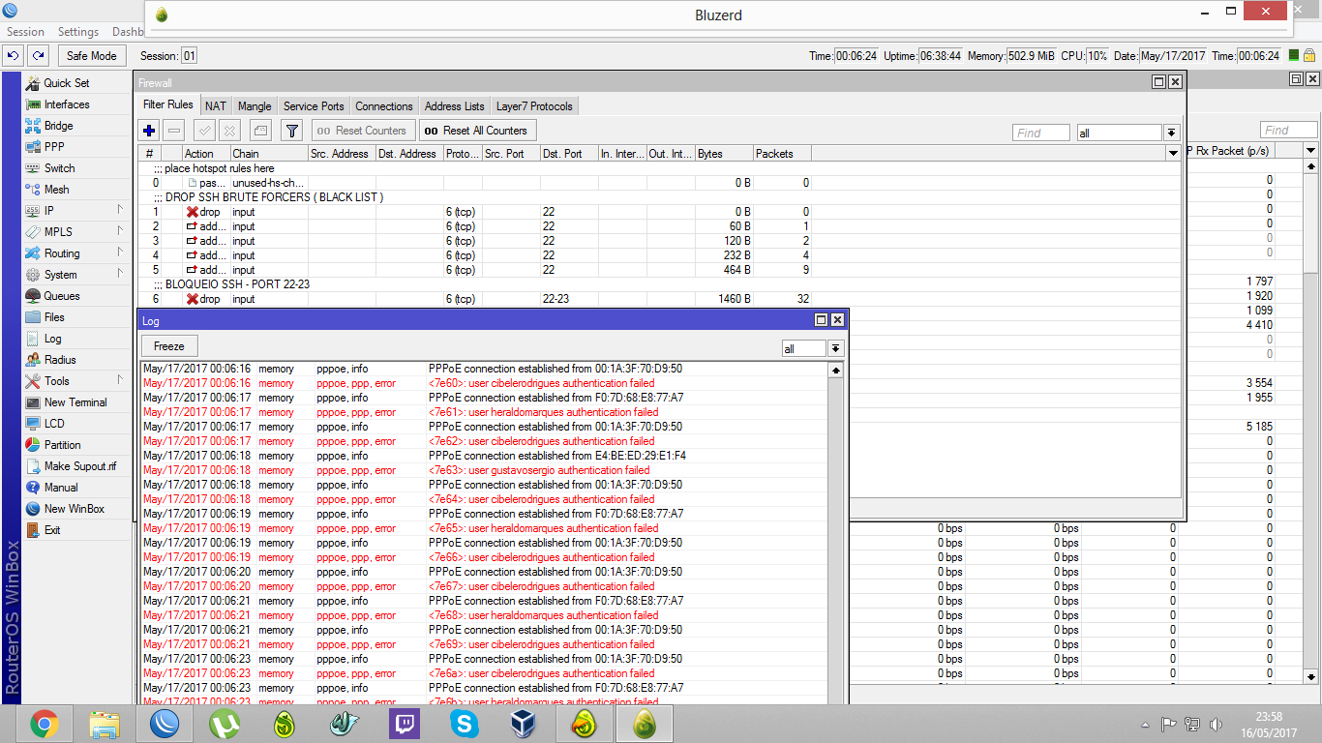The width and height of the screenshot is (1322, 743).
Task: Switch to the Service Ports tab
Action: [x=314, y=106]
